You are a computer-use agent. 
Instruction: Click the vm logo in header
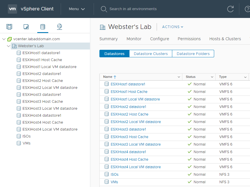(12, 9)
